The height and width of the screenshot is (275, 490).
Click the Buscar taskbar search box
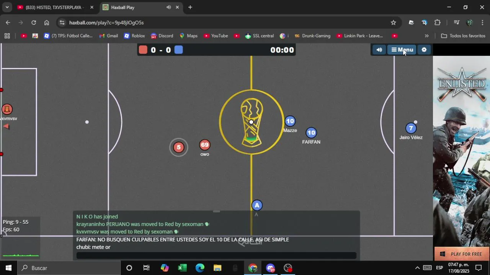pos(69,268)
